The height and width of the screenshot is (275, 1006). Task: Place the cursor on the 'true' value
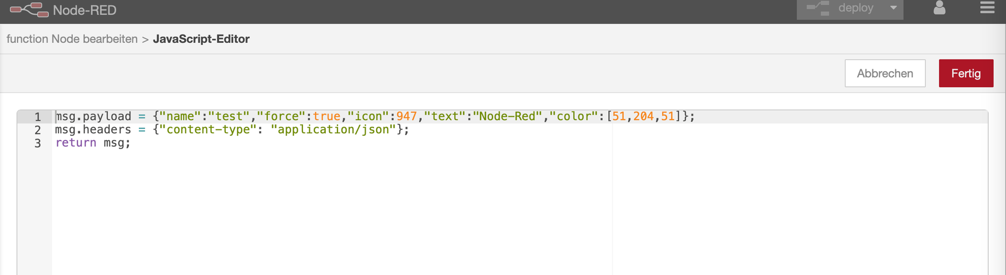tap(326, 116)
